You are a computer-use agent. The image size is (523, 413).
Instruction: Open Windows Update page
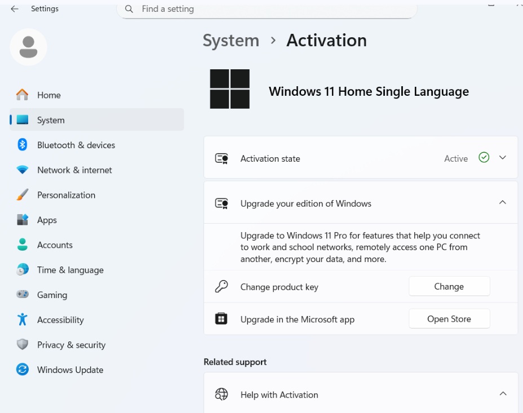coord(97,370)
